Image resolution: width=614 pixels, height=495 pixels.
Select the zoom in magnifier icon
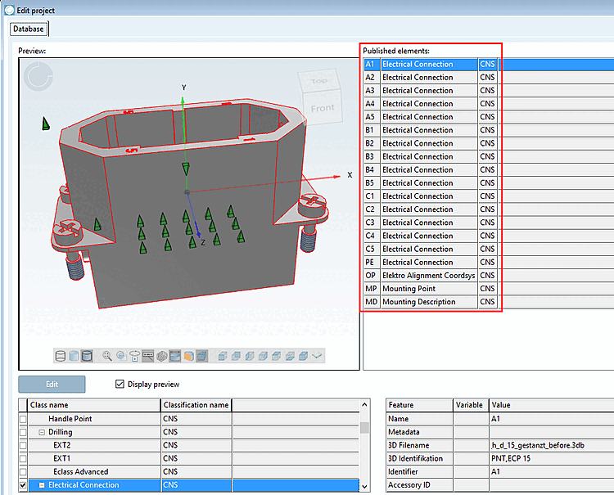tap(108, 356)
